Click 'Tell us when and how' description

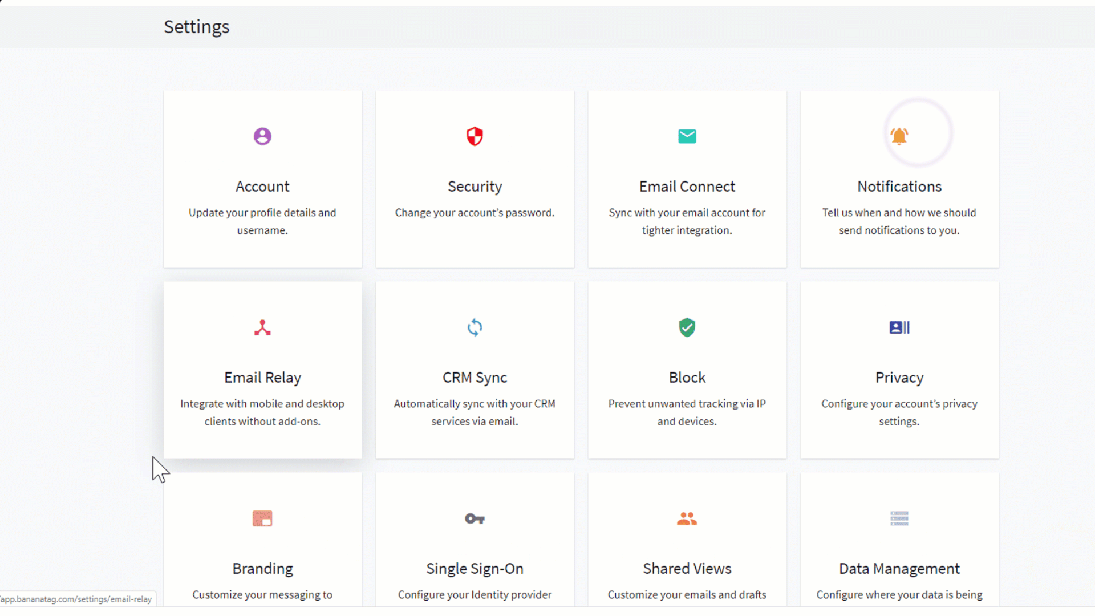point(899,221)
